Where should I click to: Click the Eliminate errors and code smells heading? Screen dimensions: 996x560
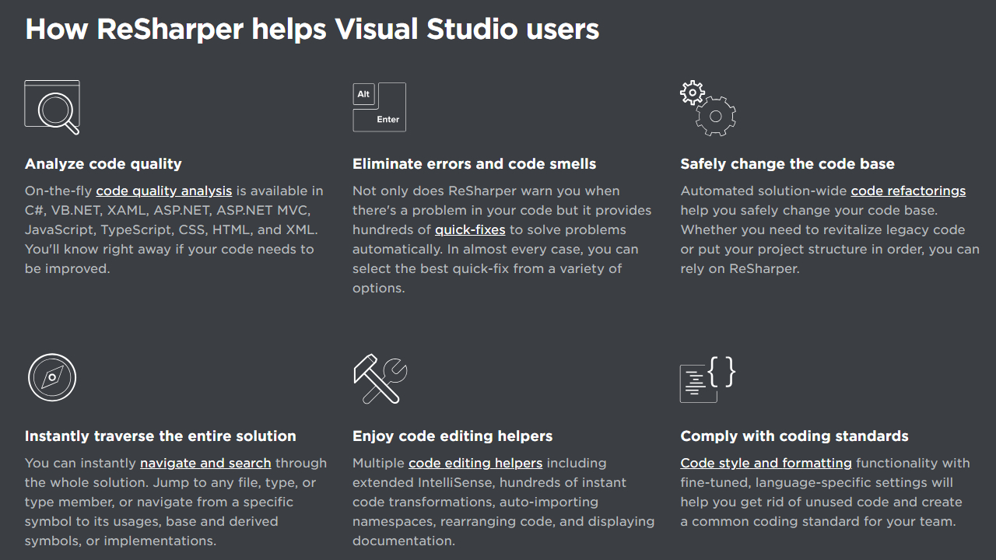[x=475, y=164]
